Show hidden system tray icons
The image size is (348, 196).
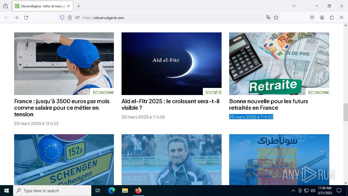pyautogui.click(x=293, y=191)
